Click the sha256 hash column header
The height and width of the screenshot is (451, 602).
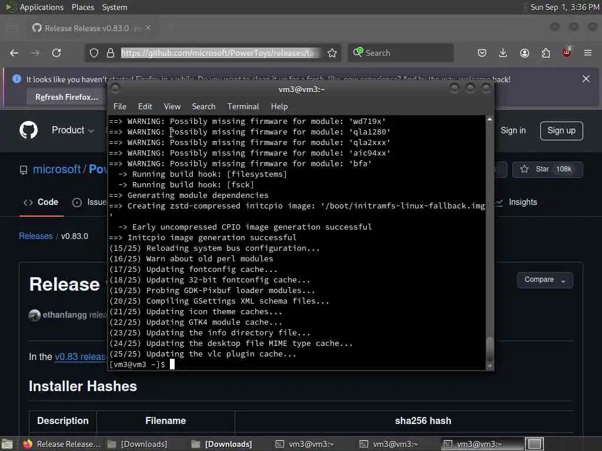[x=423, y=420]
